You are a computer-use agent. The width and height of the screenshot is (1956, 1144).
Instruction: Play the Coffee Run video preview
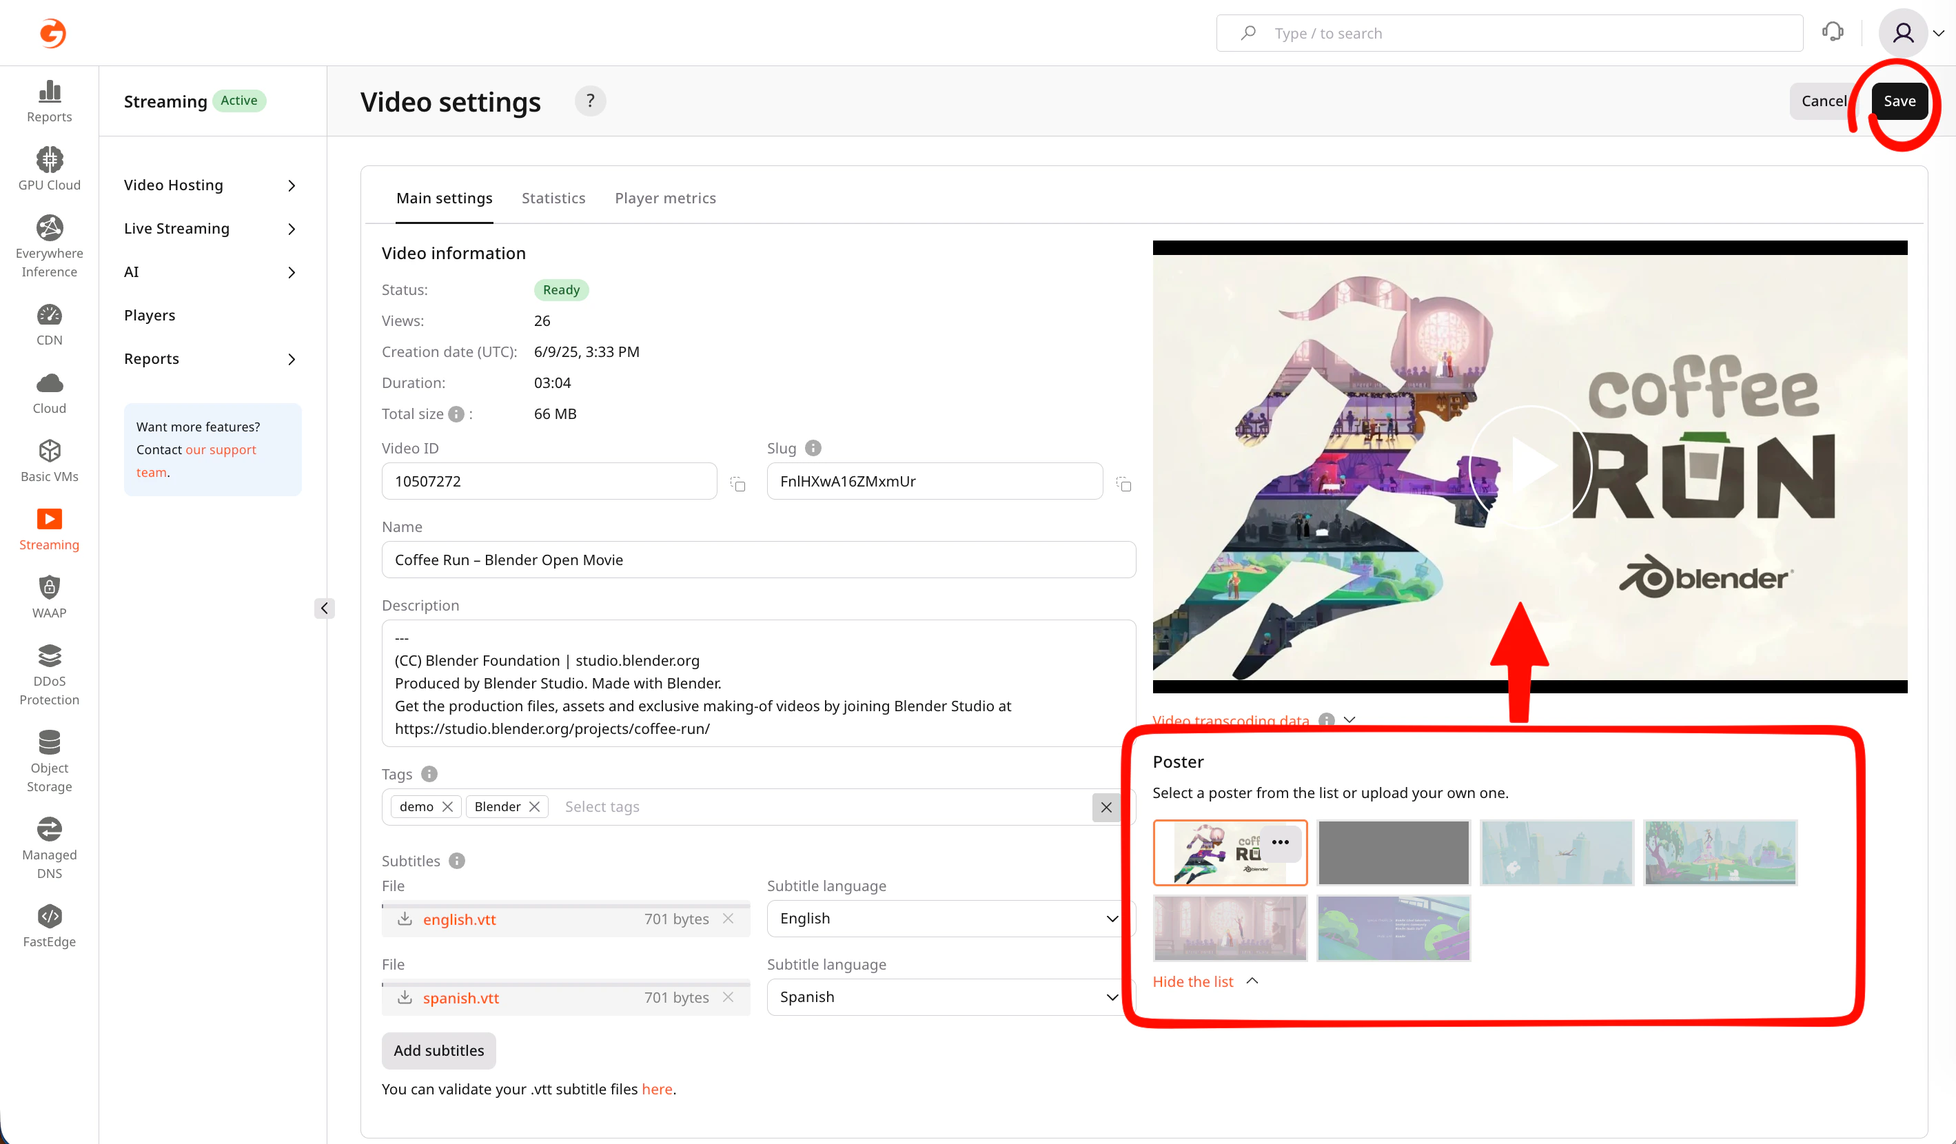[x=1529, y=467]
